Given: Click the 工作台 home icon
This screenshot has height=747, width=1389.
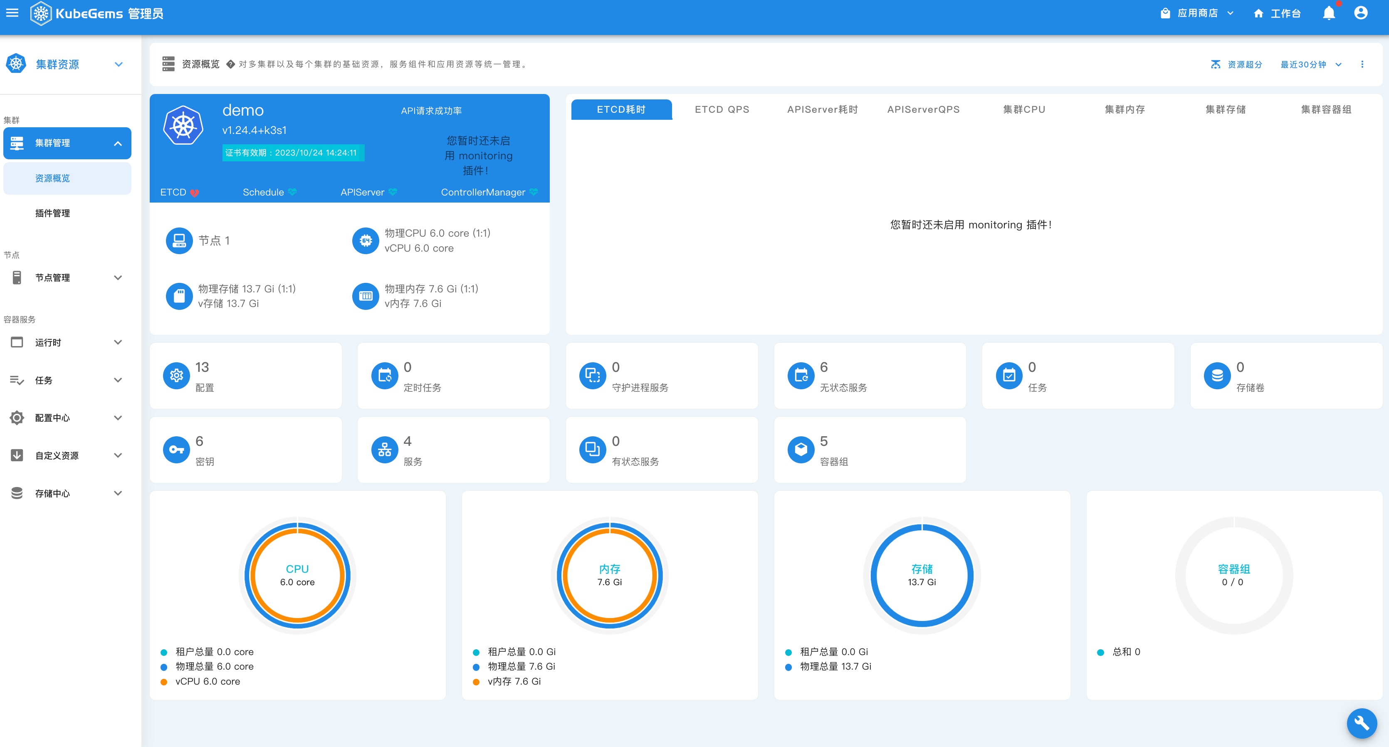Looking at the screenshot, I should pyautogui.click(x=1258, y=13).
